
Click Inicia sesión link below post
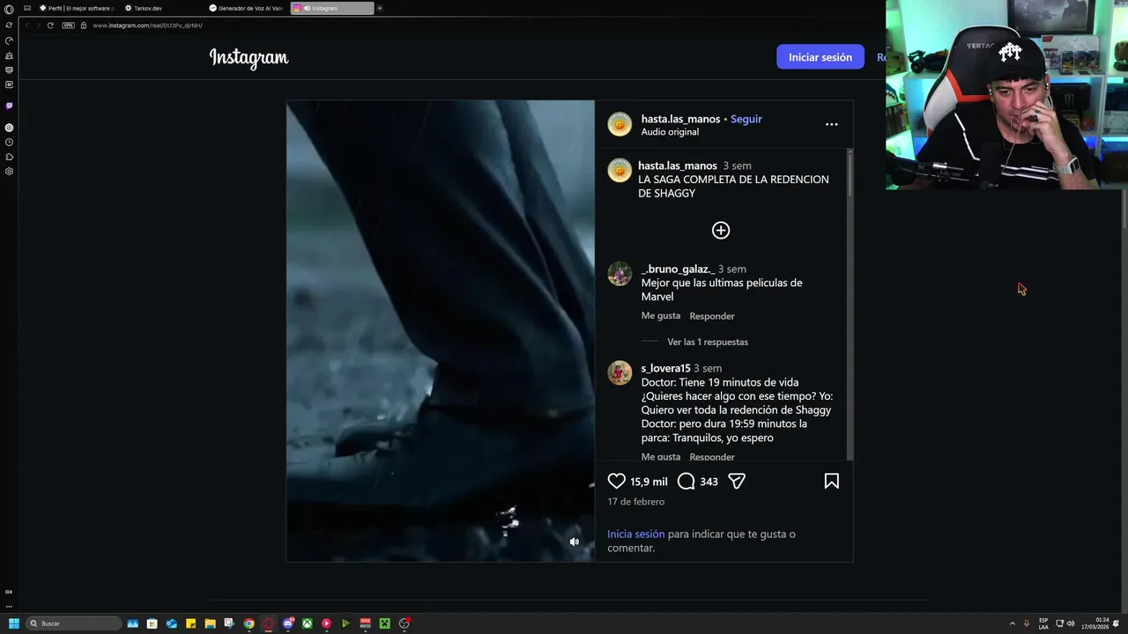click(x=635, y=534)
